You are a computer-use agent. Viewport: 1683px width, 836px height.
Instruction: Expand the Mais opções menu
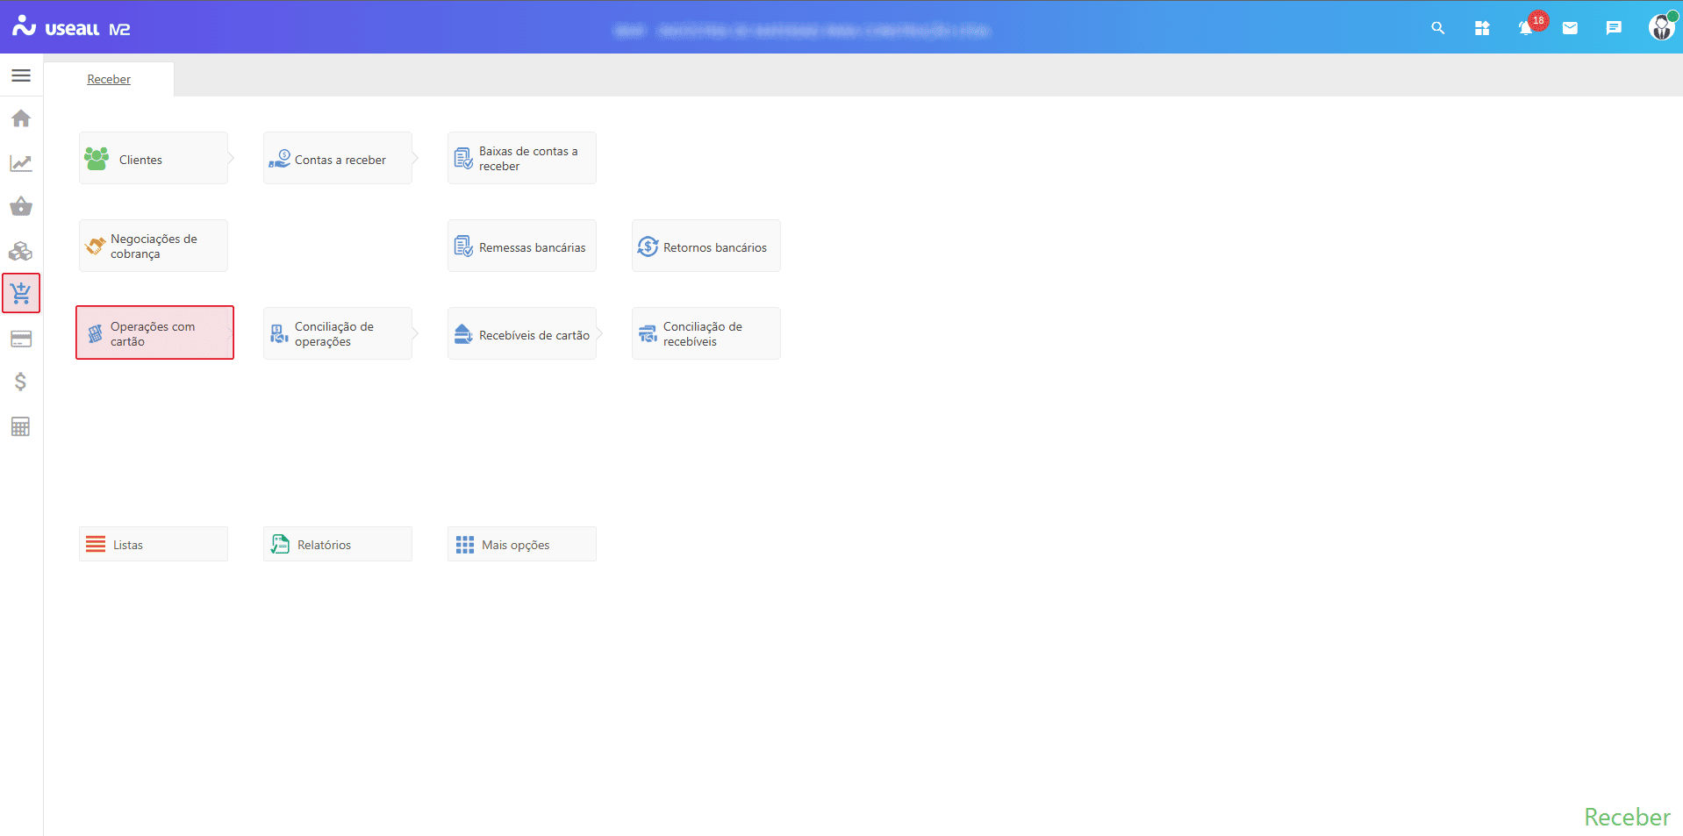(x=521, y=545)
